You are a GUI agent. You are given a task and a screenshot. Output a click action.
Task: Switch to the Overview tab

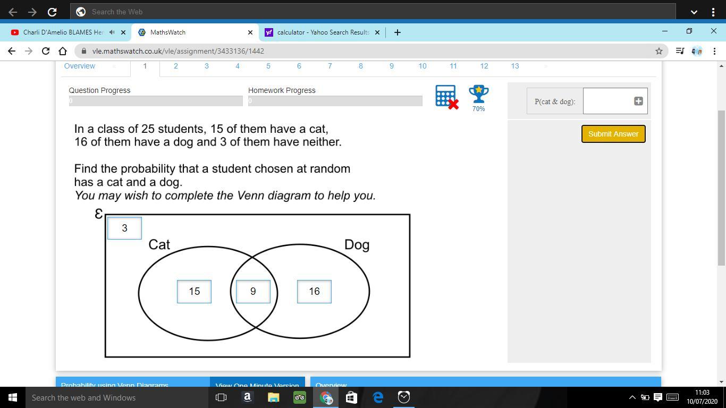coord(80,66)
